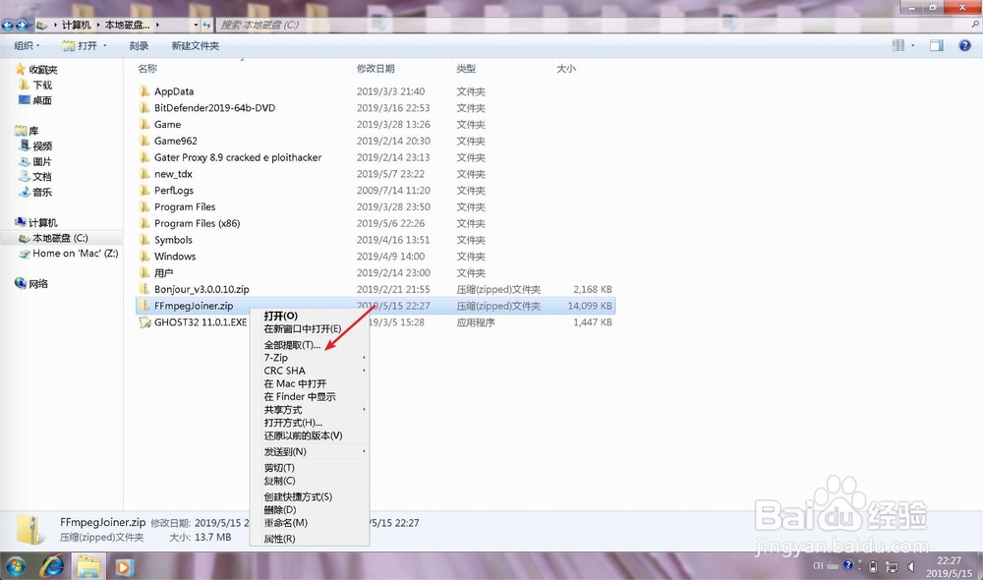Screen dimensions: 983x580
Task: Create a folder with 新建文件夹
Action: point(195,46)
